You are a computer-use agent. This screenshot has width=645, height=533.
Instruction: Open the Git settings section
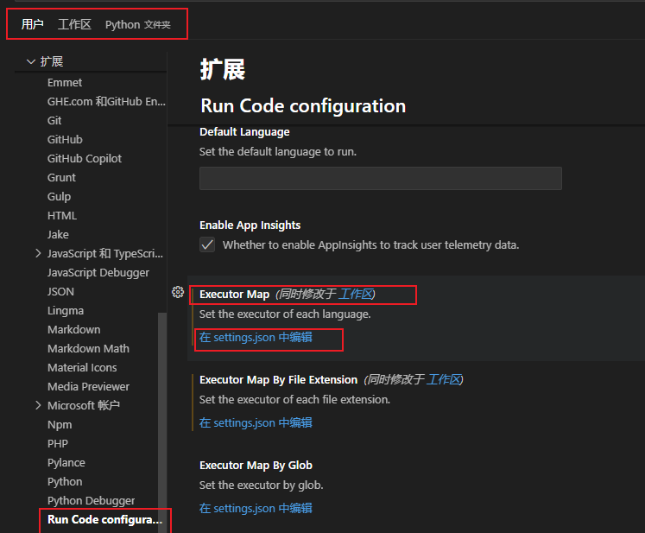[54, 121]
